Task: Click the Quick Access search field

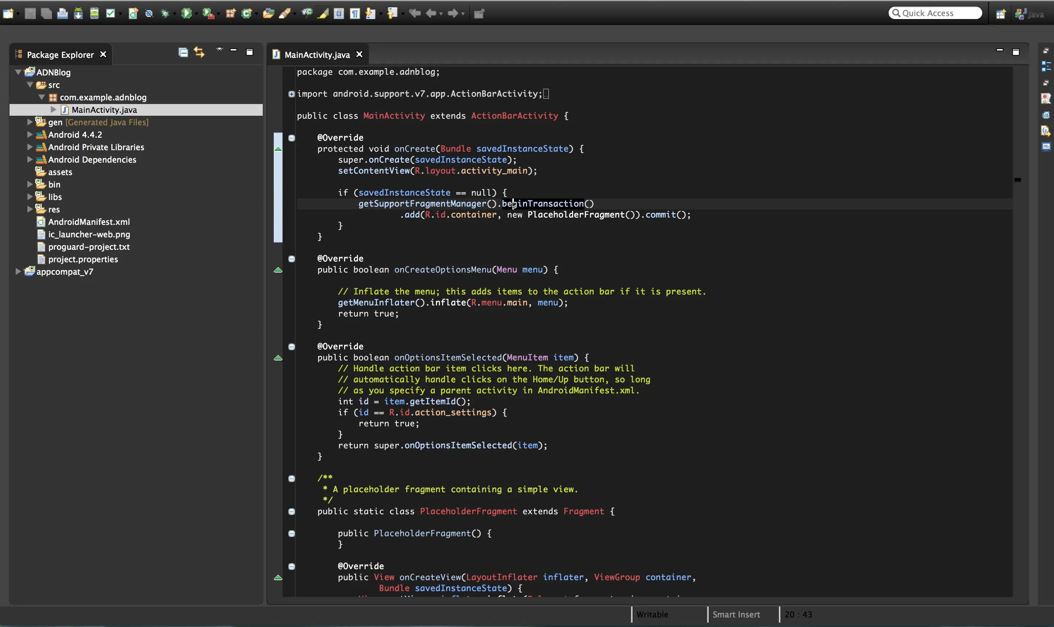Action: click(935, 13)
